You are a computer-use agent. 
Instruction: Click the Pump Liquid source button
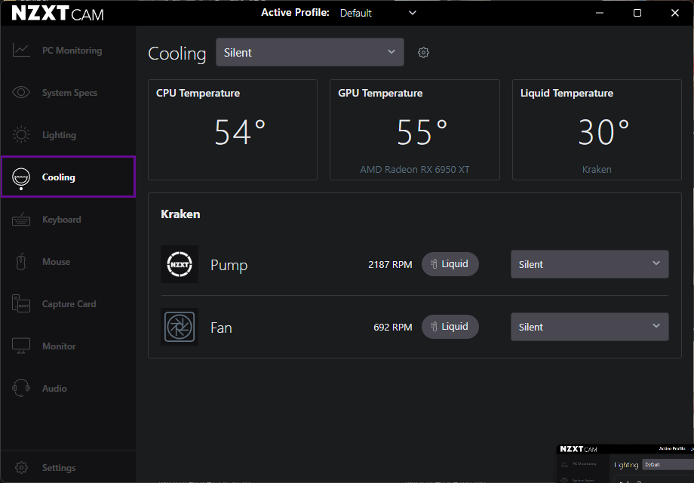450,264
